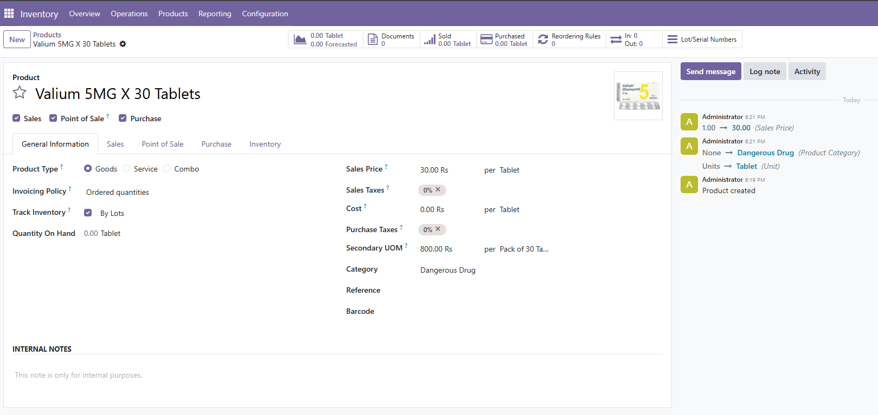The height and width of the screenshot is (415, 878).
Task: Select the Goods product type
Action: 88,169
